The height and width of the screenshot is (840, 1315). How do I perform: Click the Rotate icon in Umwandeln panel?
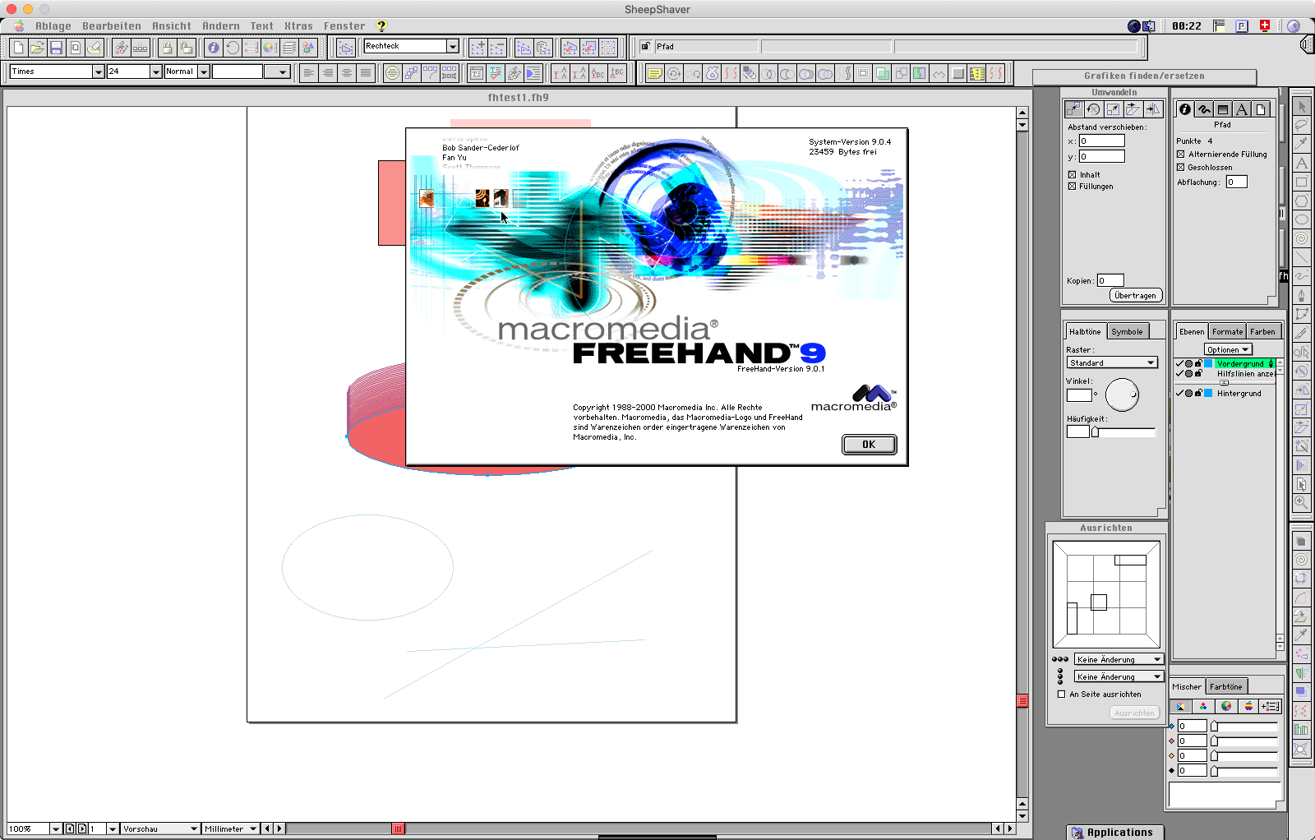(1093, 109)
